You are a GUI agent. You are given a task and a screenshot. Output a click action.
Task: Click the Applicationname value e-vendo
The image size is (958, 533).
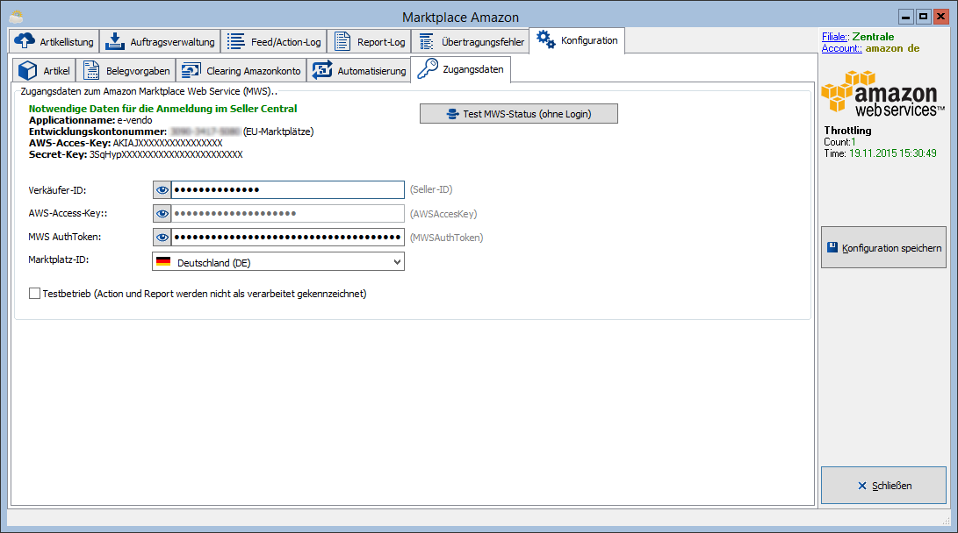[134, 120]
